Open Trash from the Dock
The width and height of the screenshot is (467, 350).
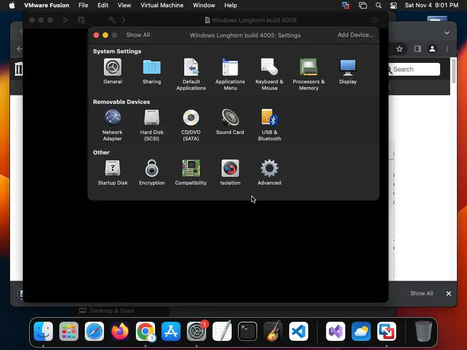[x=423, y=331]
